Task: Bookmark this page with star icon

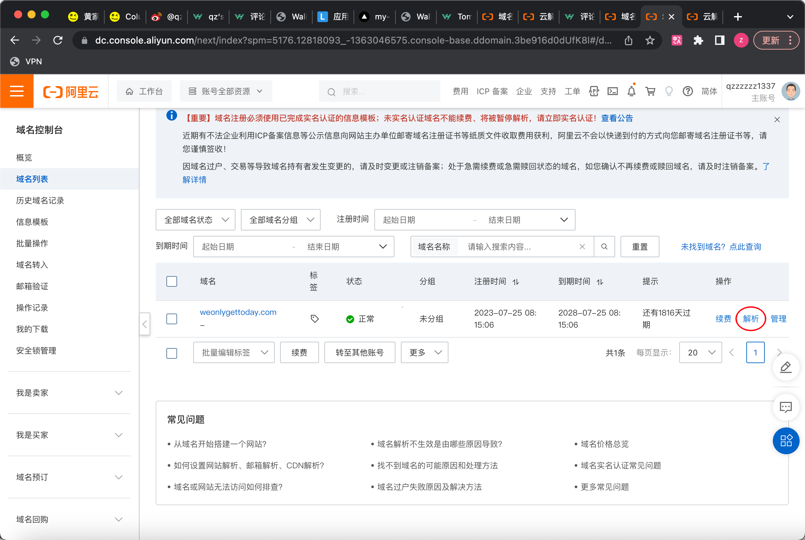Action: point(650,40)
